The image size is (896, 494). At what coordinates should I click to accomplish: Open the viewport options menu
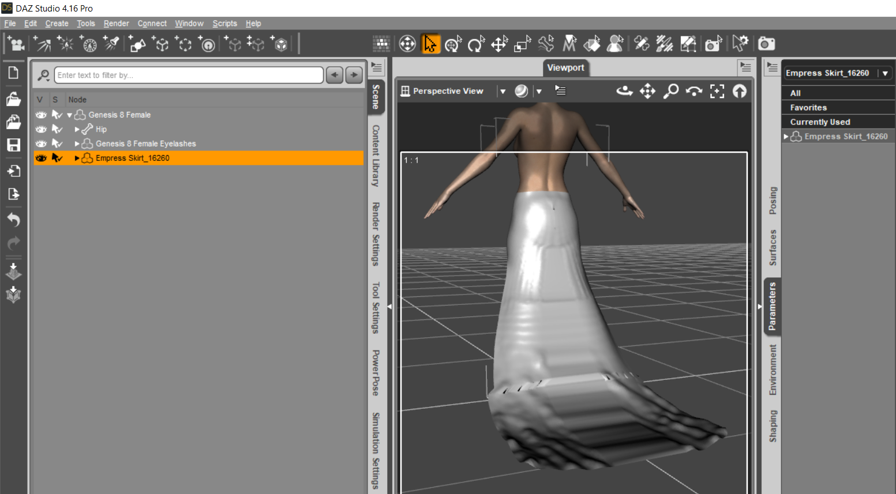(560, 90)
